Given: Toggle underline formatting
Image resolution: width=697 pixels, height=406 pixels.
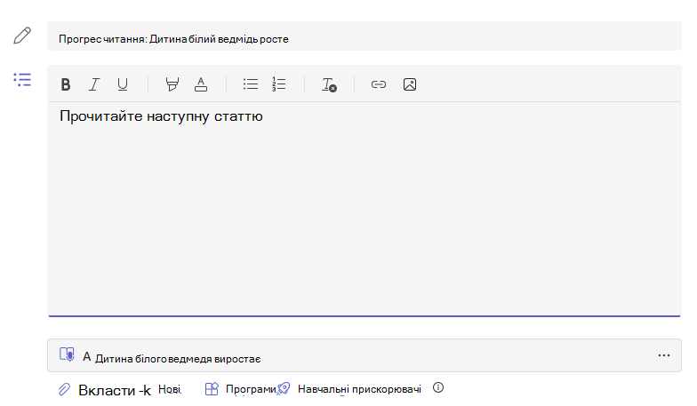Looking at the screenshot, I should pyautogui.click(x=123, y=84).
